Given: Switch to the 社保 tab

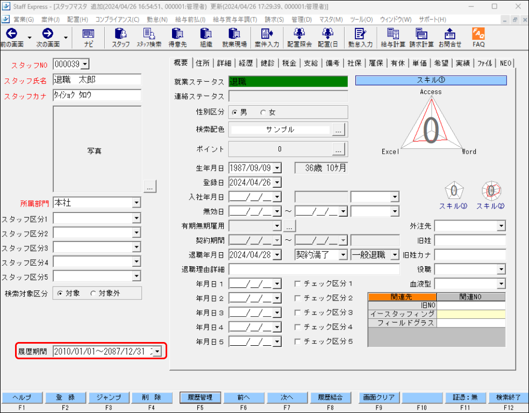Looking at the screenshot, I should click(355, 63).
